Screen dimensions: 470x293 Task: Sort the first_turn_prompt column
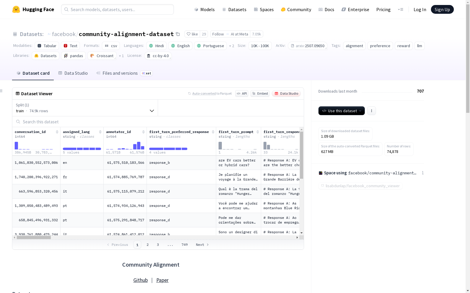(258, 132)
